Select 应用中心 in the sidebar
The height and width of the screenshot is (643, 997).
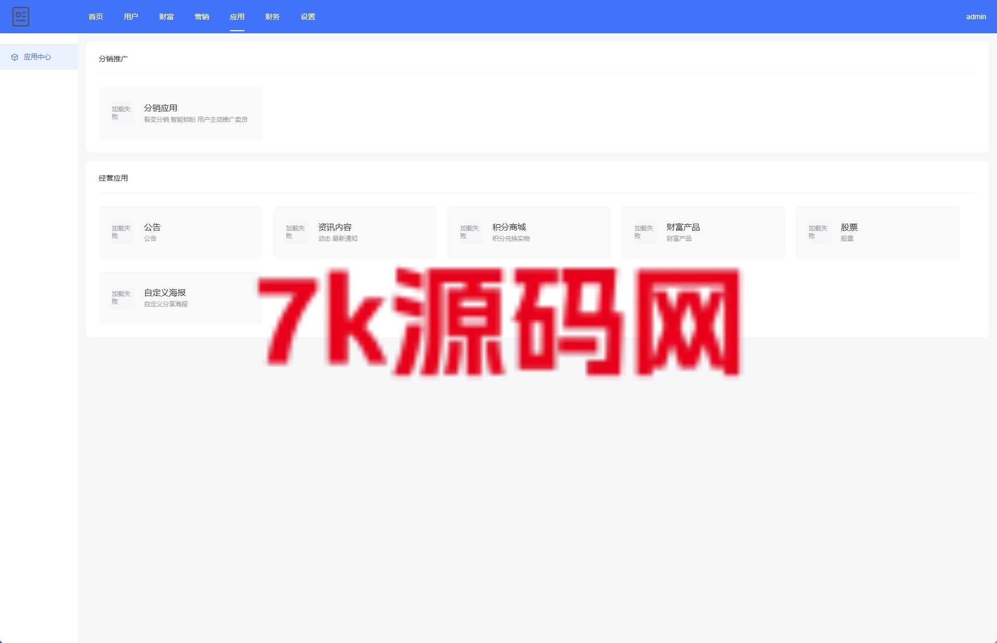pyautogui.click(x=39, y=57)
